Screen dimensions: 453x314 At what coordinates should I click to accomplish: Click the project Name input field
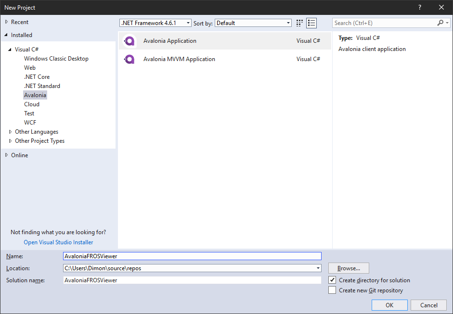[193, 256]
